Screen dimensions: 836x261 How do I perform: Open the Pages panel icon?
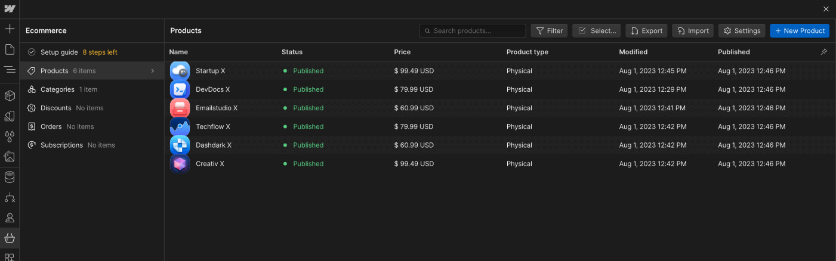[10, 49]
